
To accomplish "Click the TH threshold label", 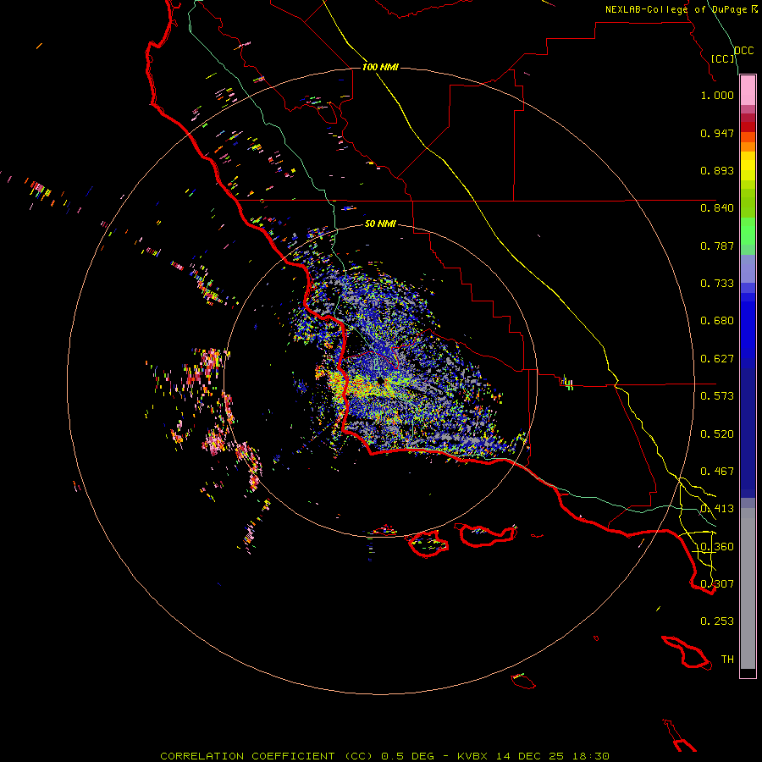I will [727, 660].
